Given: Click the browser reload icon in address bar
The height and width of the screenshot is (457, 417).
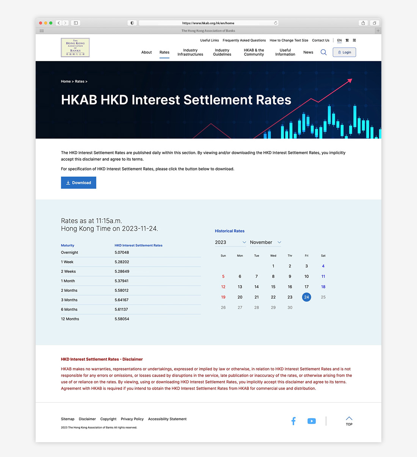Looking at the screenshot, I should coord(276,23).
